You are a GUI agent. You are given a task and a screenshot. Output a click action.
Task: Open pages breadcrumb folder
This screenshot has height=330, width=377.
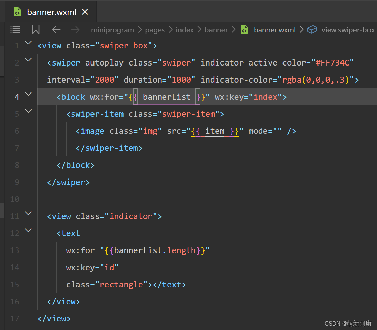[155, 30]
